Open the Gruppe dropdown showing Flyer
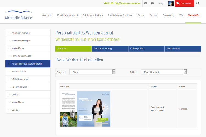 click(92, 72)
